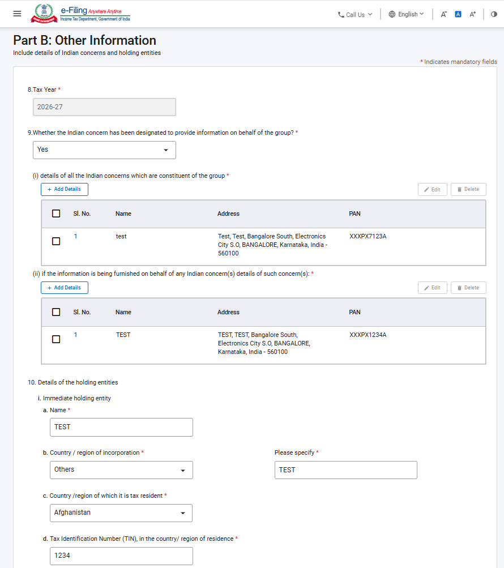Check the row for XXXPX1234A
The height and width of the screenshot is (568, 504).
pos(56,339)
